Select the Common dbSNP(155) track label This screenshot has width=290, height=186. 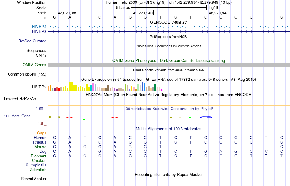tap(27, 74)
